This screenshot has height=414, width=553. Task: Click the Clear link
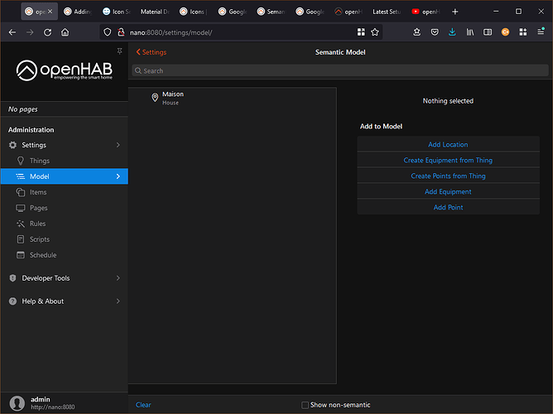143,405
